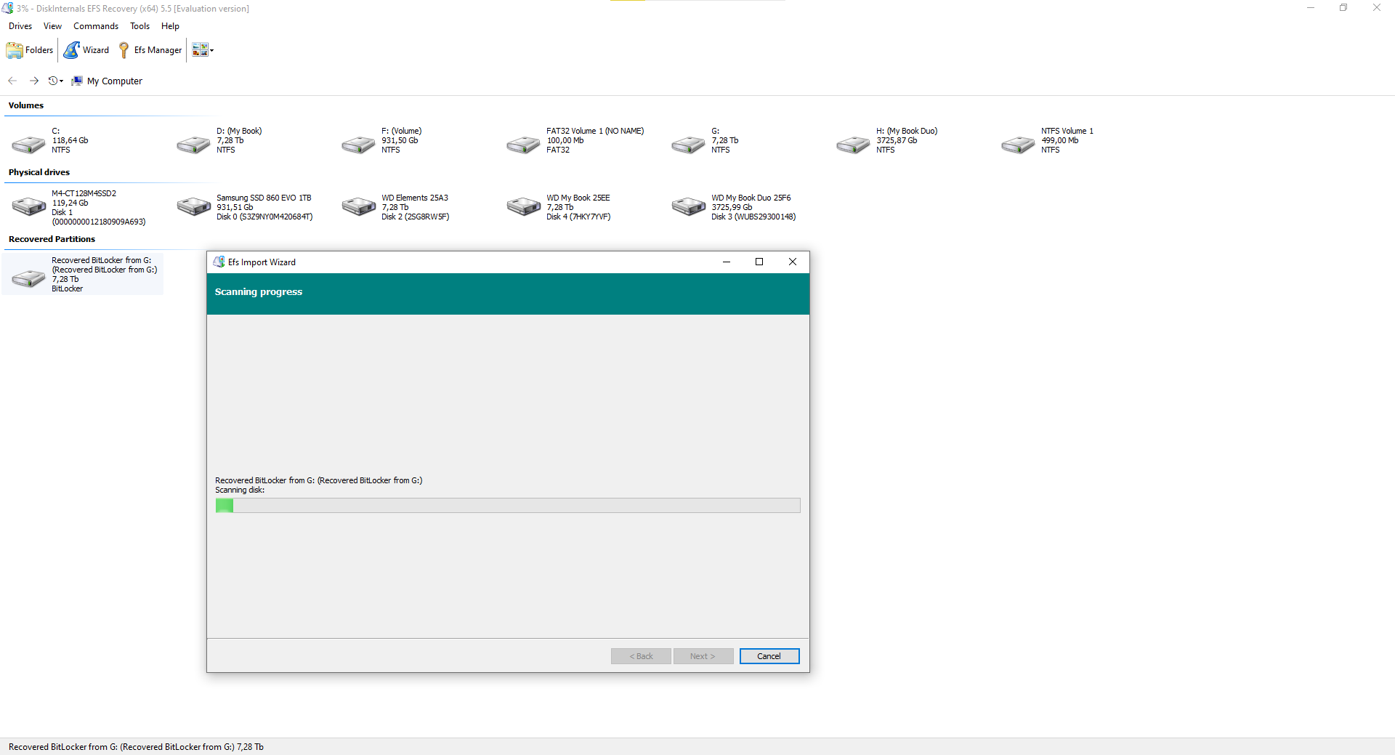Image resolution: width=1395 pixels, height=755 pixels.
Task: Select the G: volume drive icon
Action: [689, 145]
